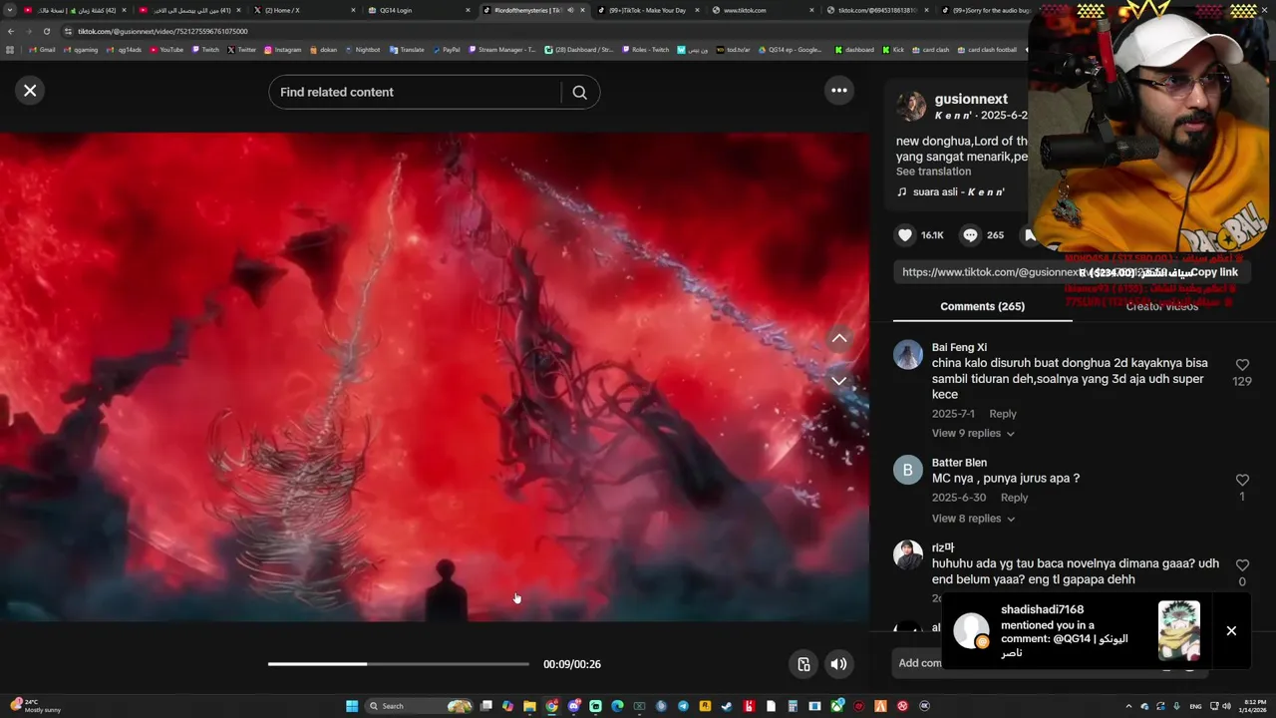The height and width of the screenshot is (718, 1276).
Task: Open Steam from the taskbar
Action: coord(727,706)
